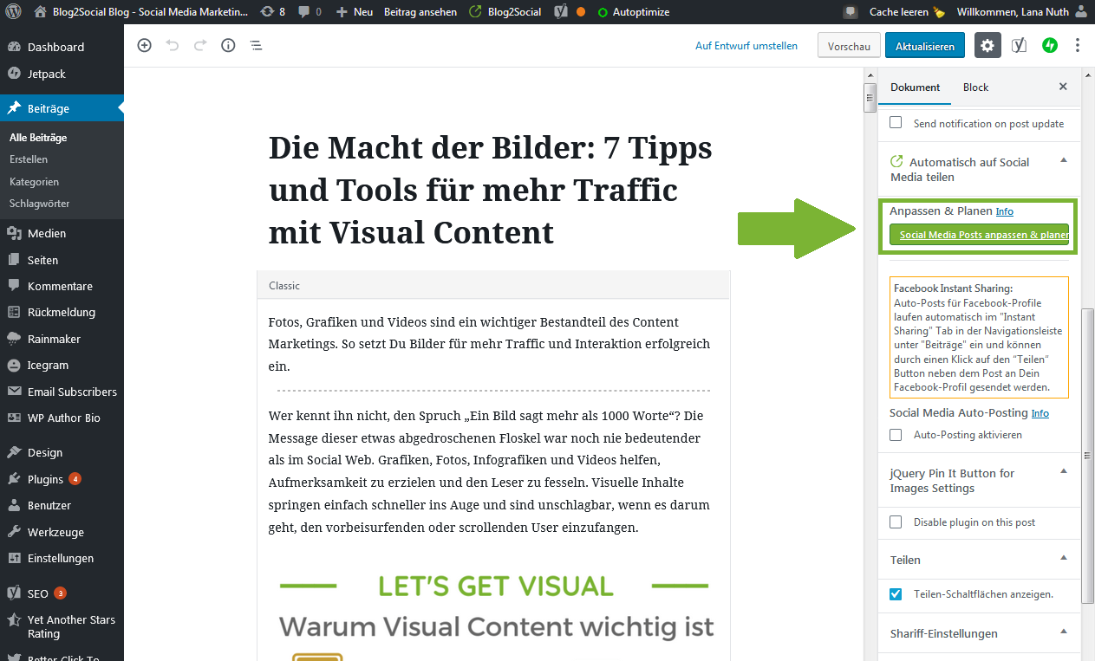Undo the last editor change
The width and height of the screenshot is (1095, 661).
click(172, 46)
